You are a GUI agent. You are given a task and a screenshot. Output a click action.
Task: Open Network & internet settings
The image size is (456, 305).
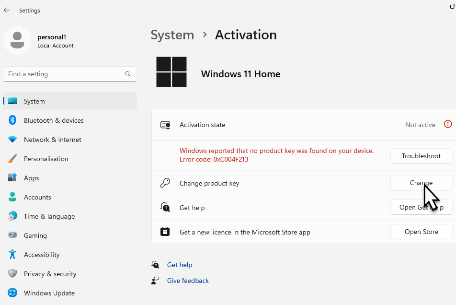tap(70, 140)
